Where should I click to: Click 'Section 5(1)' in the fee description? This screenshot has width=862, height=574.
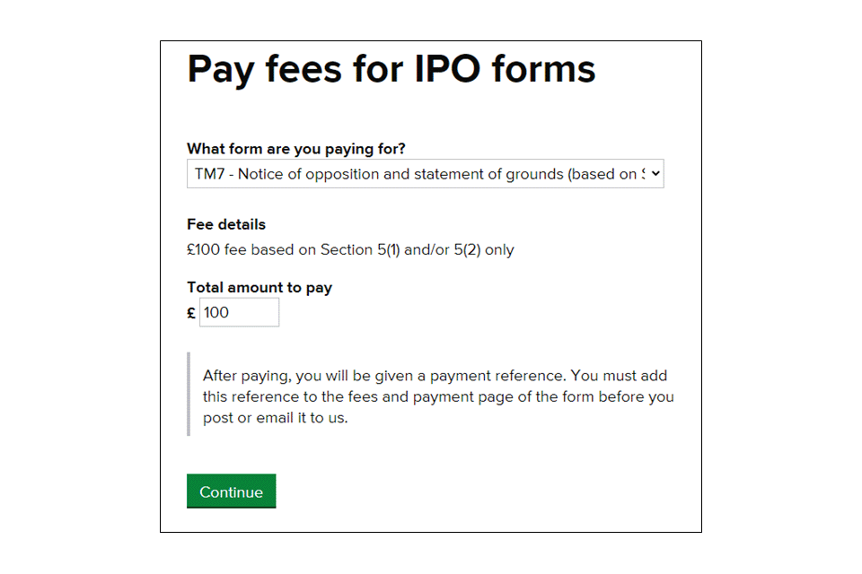(x=360, y=250)
